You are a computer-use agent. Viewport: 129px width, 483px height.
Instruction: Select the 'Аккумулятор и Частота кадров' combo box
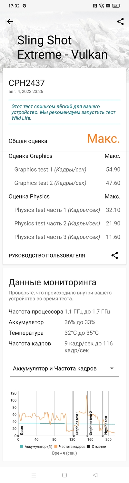point(64,369)
